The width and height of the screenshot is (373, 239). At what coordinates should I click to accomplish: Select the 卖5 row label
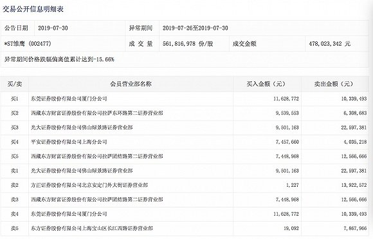click(15, 228)
